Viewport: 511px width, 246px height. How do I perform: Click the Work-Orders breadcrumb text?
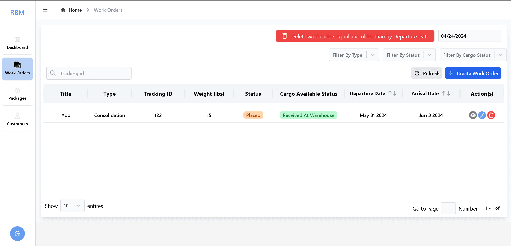tap(108, 10)
